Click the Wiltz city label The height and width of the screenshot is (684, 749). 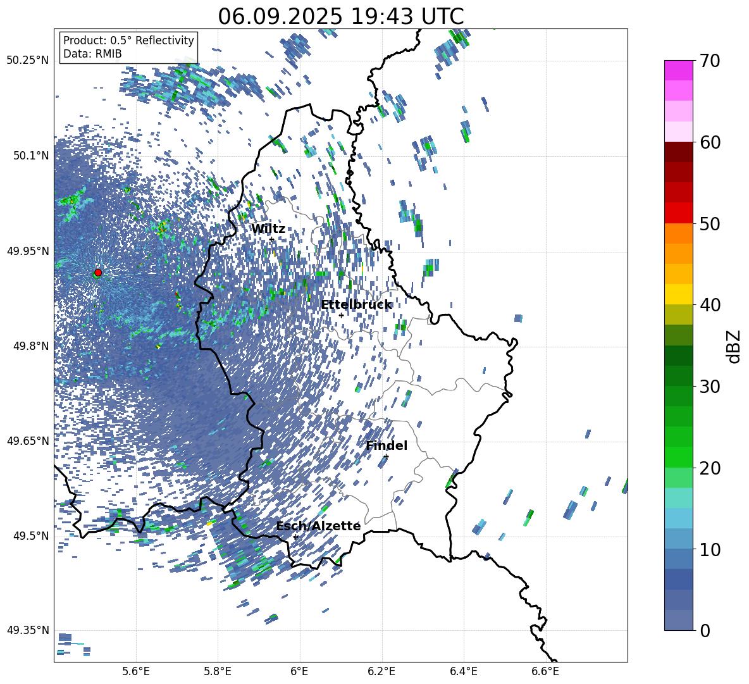(x=268, y=229)
